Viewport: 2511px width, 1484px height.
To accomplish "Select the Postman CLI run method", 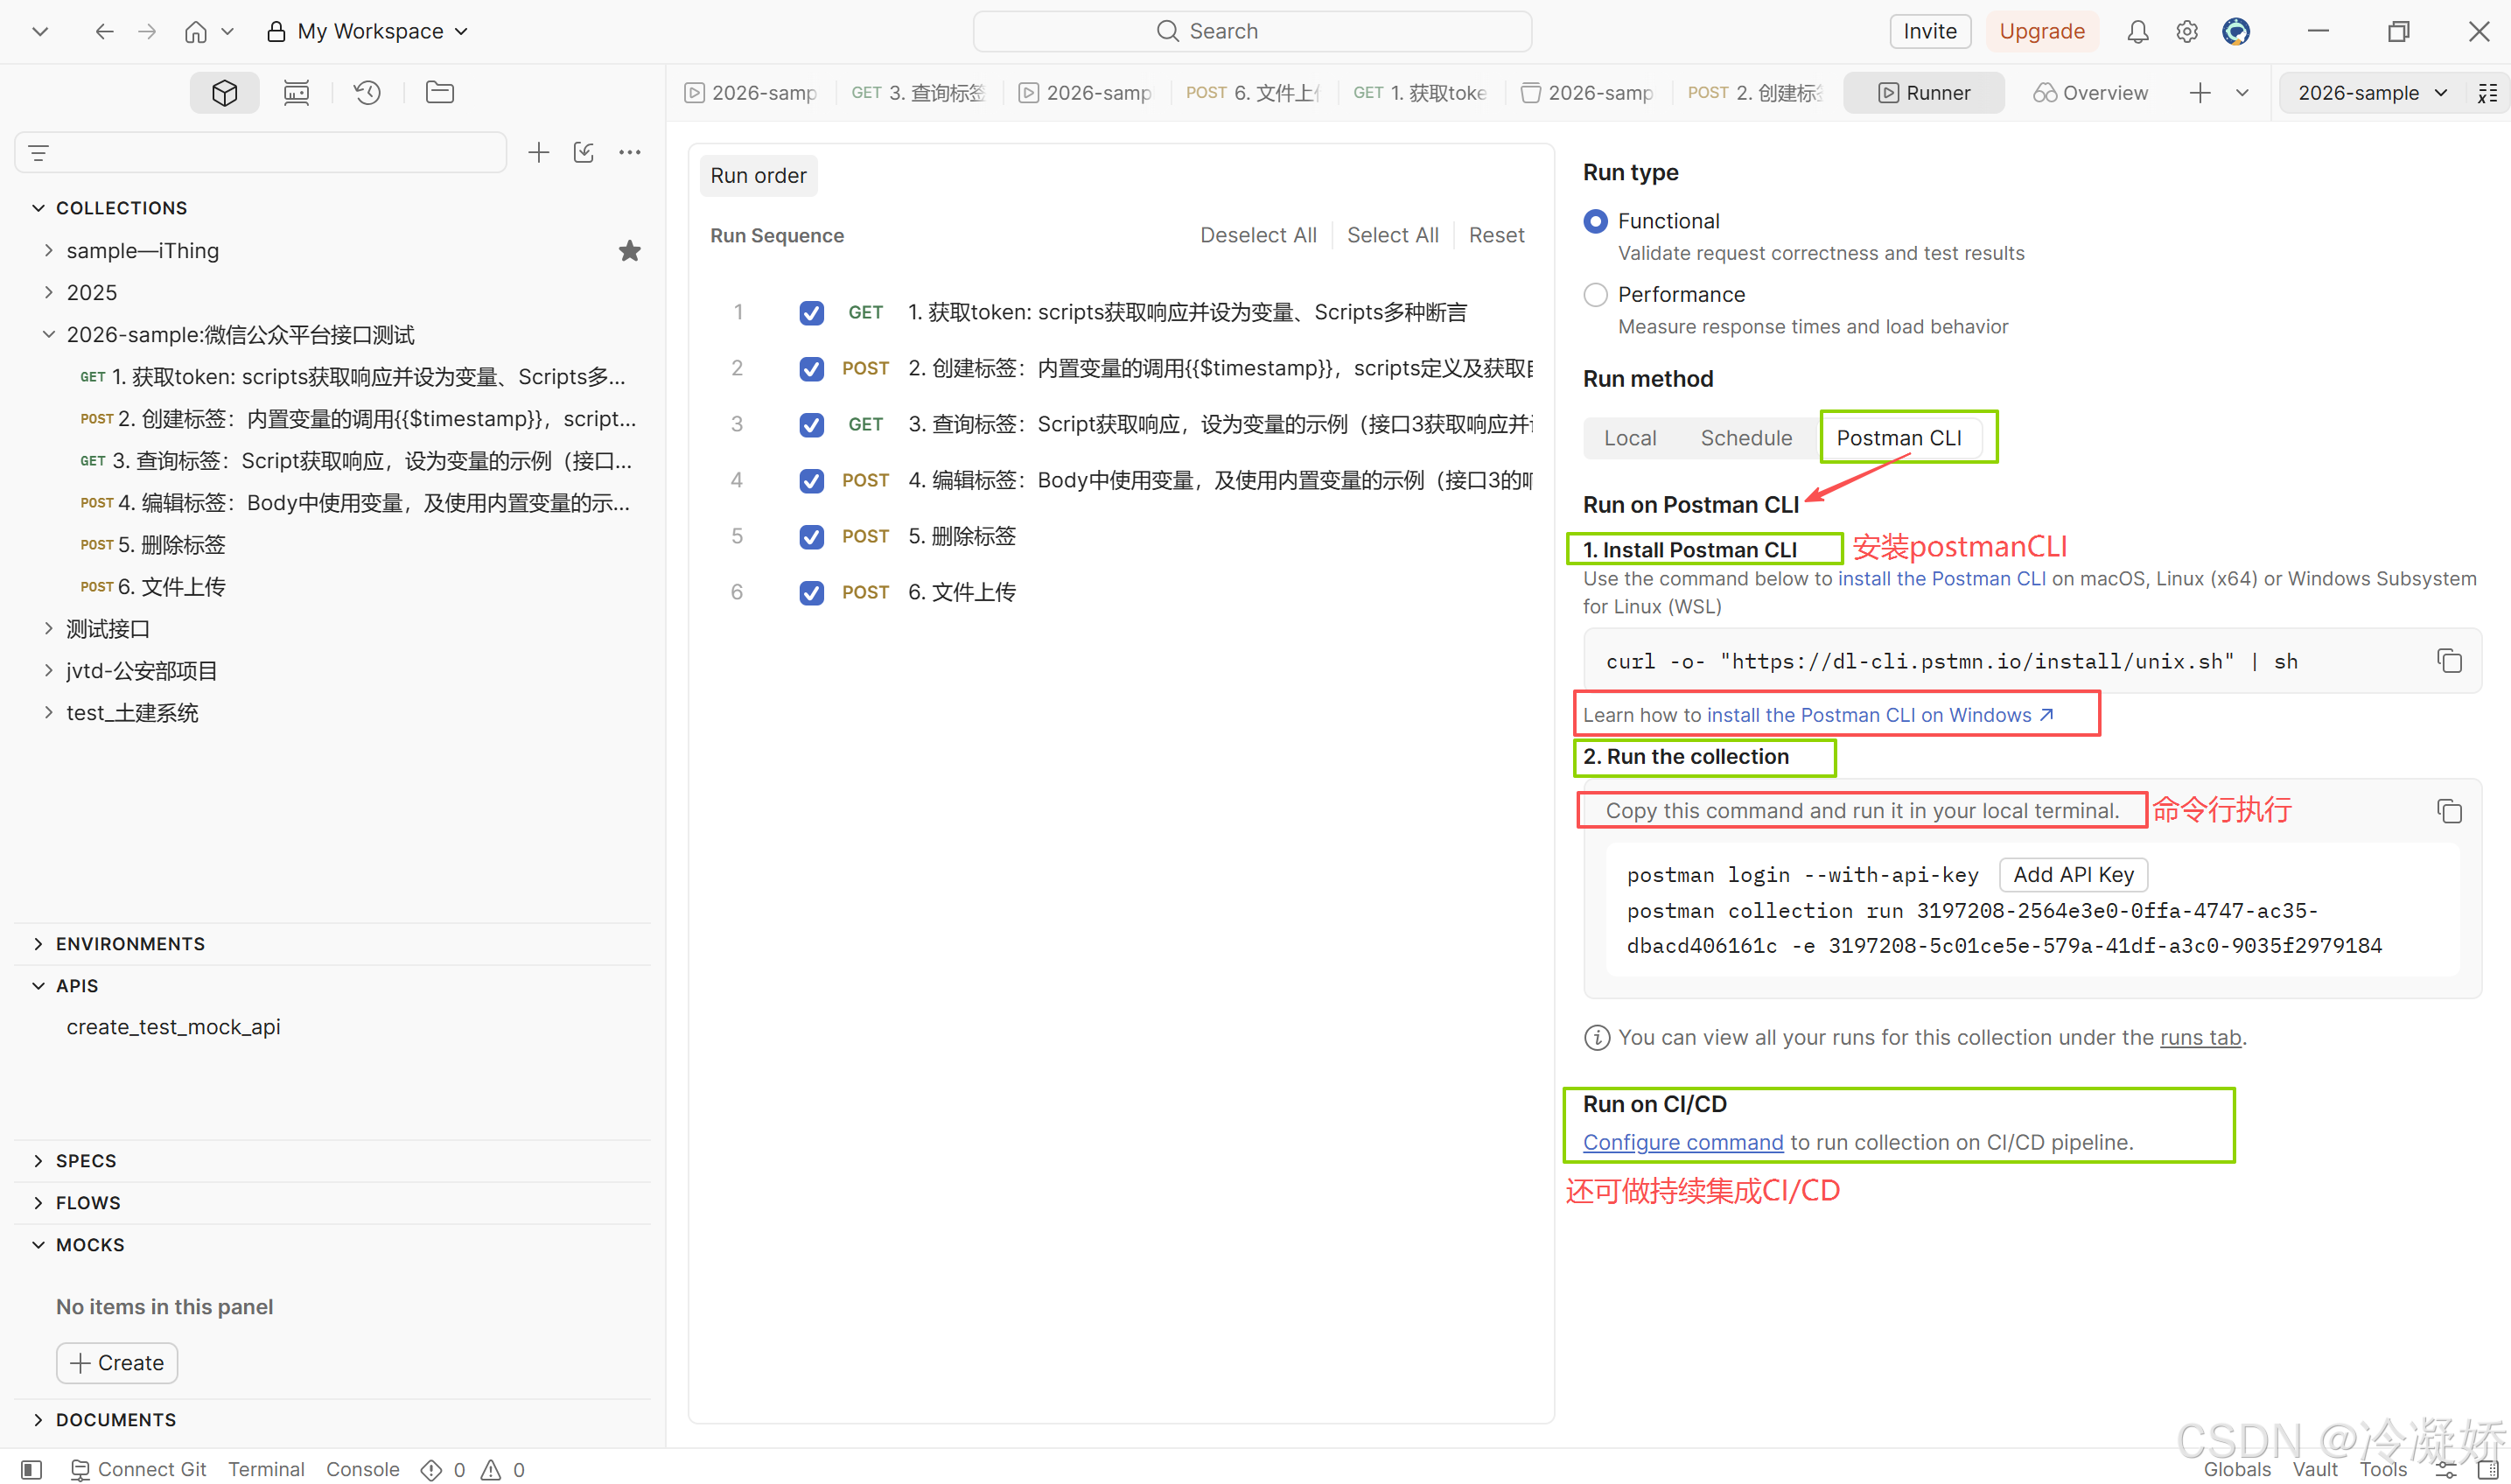I will (1899, 438).
